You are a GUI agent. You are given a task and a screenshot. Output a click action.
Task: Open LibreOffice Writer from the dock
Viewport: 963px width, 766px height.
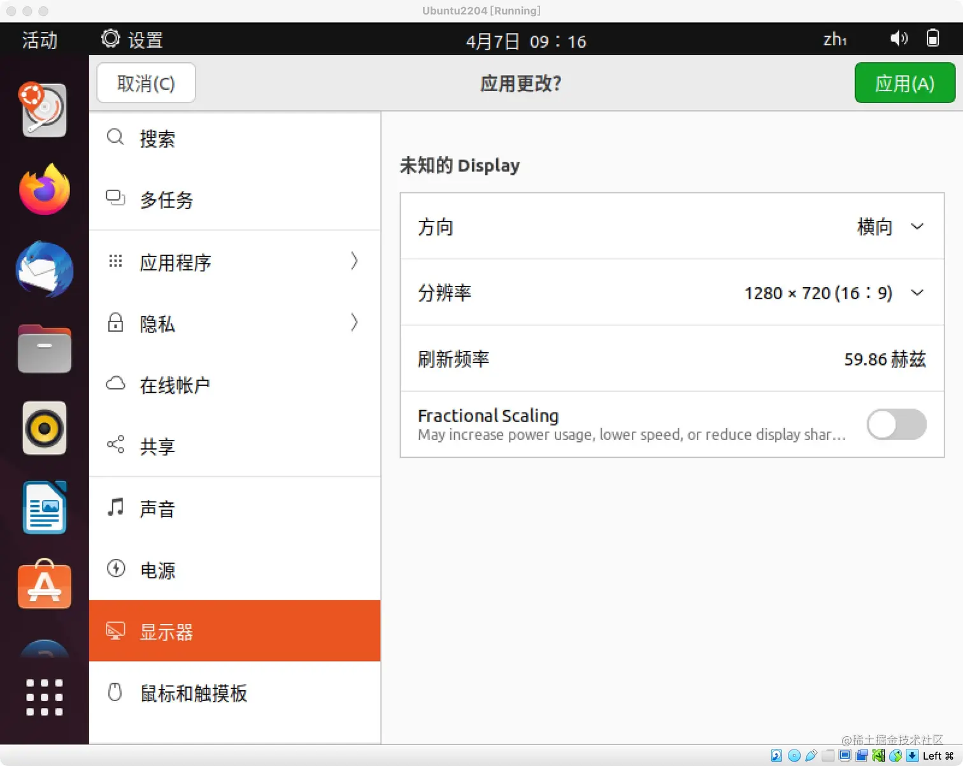[44, 506]
